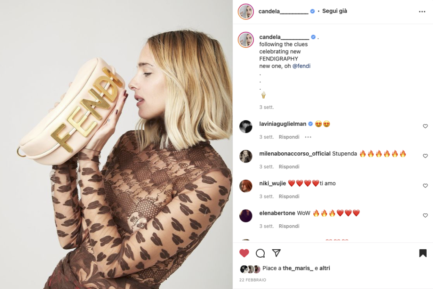Open the three-dot post options menu
This screenshot has height=289, width=433.
[422, 11]
